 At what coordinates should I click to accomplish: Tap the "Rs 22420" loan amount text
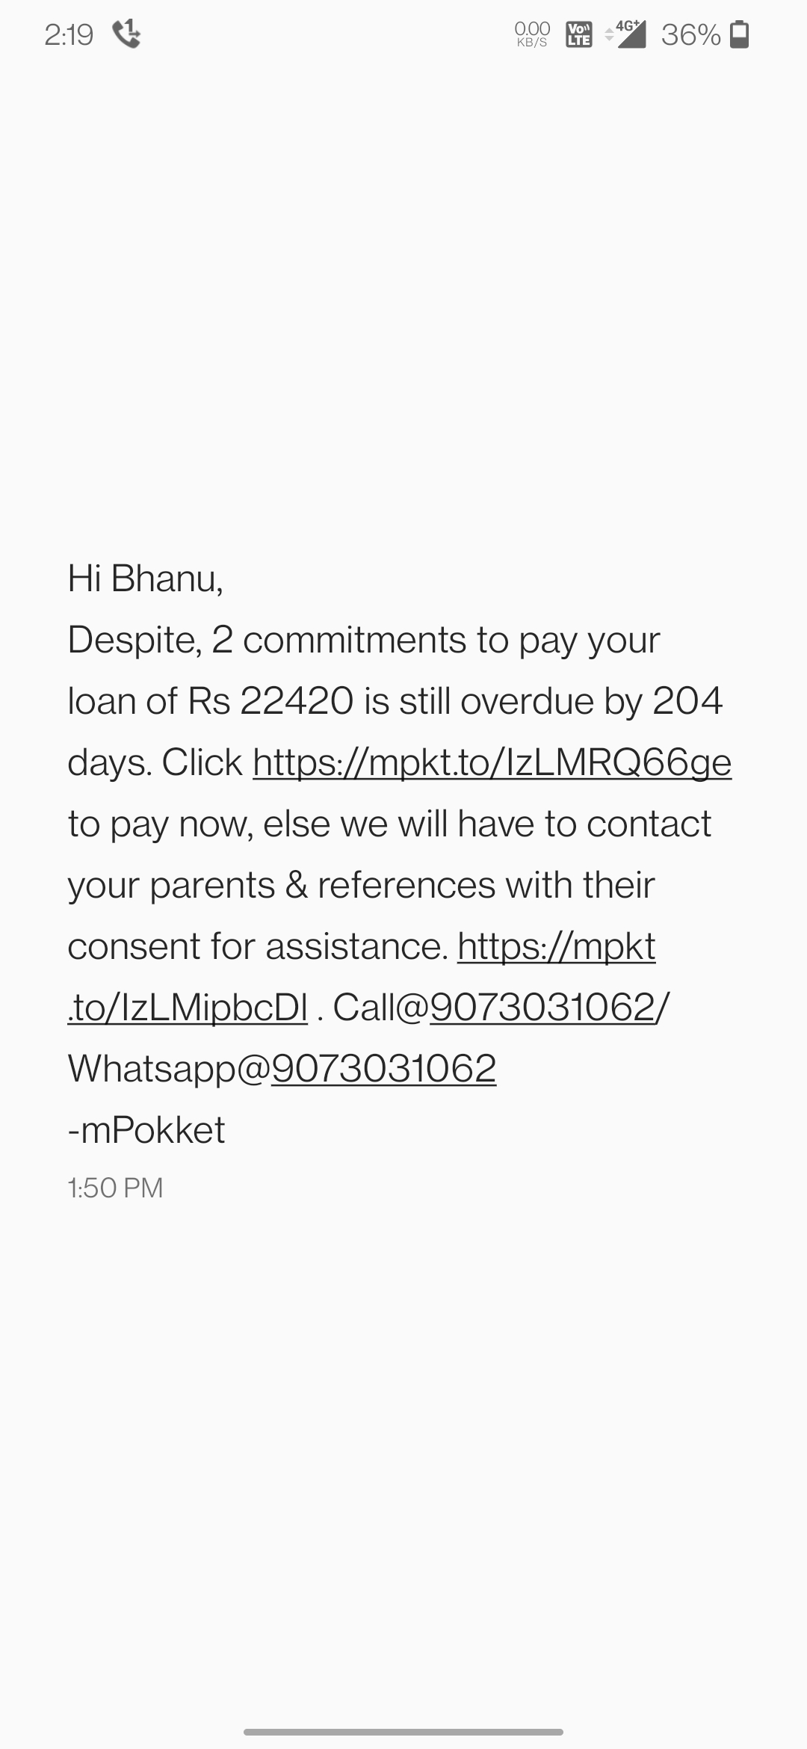270,701
